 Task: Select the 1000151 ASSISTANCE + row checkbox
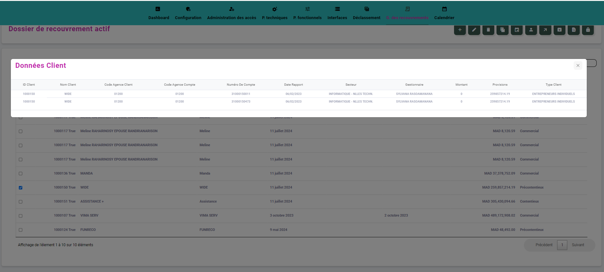(21, 202)
